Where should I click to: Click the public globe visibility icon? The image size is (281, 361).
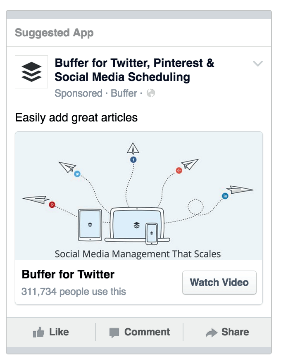[151, 93]
